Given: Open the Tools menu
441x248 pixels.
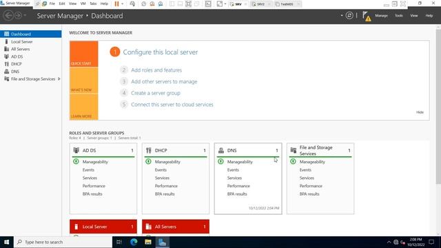Looking at the screenshot, I should pos(398,15).
